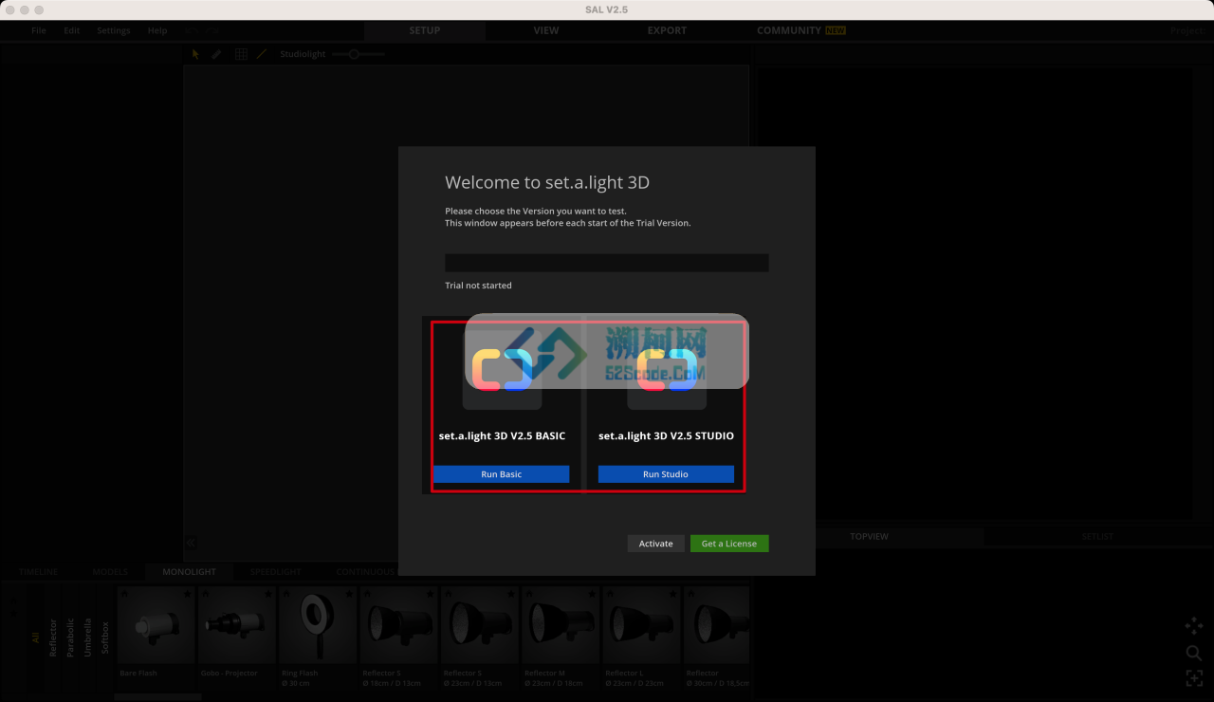Image resolution: width=1214 pixels, height=702 pixels.
Task: Click the house icon on Reflector L card
Action: [x=612, y=594]
